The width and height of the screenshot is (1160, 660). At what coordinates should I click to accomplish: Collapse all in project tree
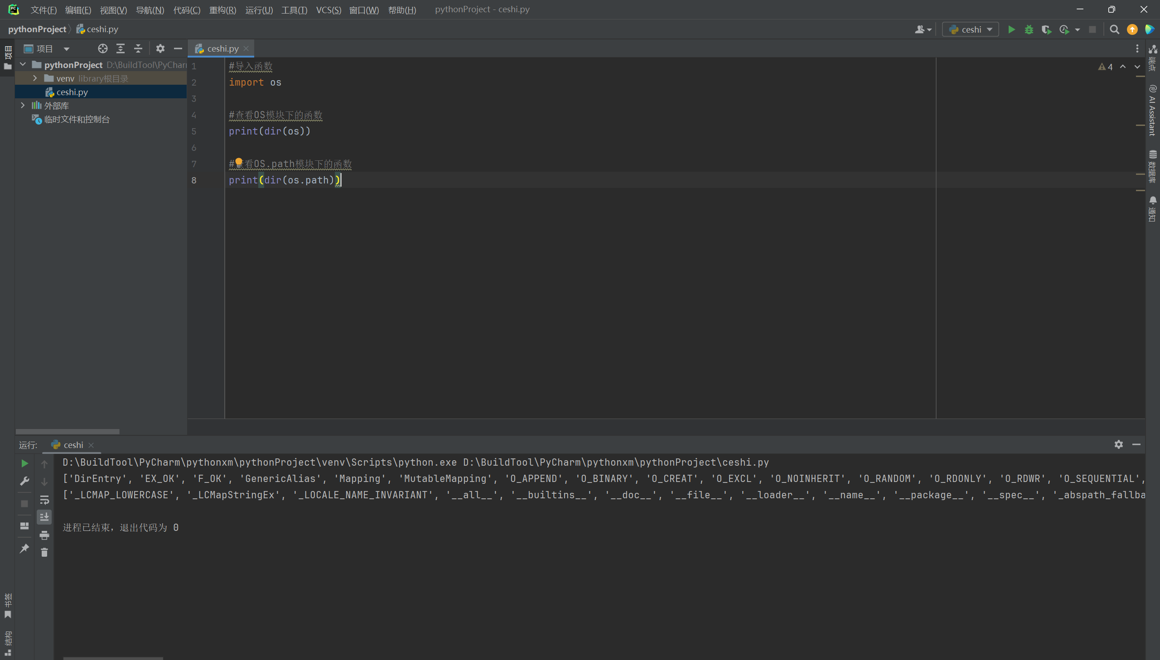coord(138,48)
